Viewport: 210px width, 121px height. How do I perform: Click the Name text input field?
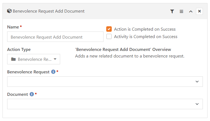tap(55, 37)
